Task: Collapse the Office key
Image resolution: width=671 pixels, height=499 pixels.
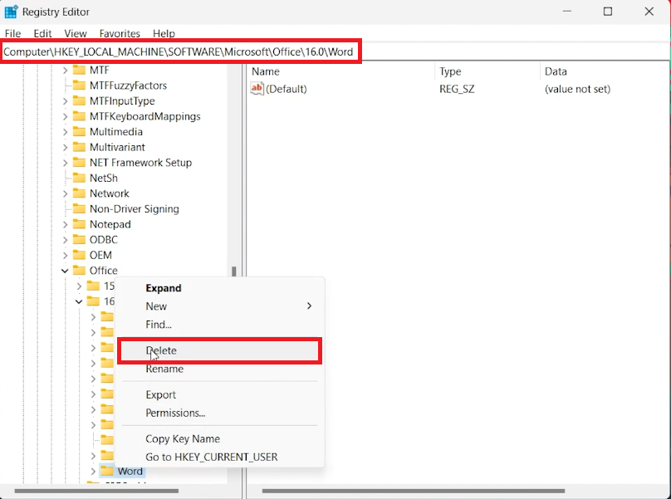Action: pyautogui.click(x=65, y=271)
